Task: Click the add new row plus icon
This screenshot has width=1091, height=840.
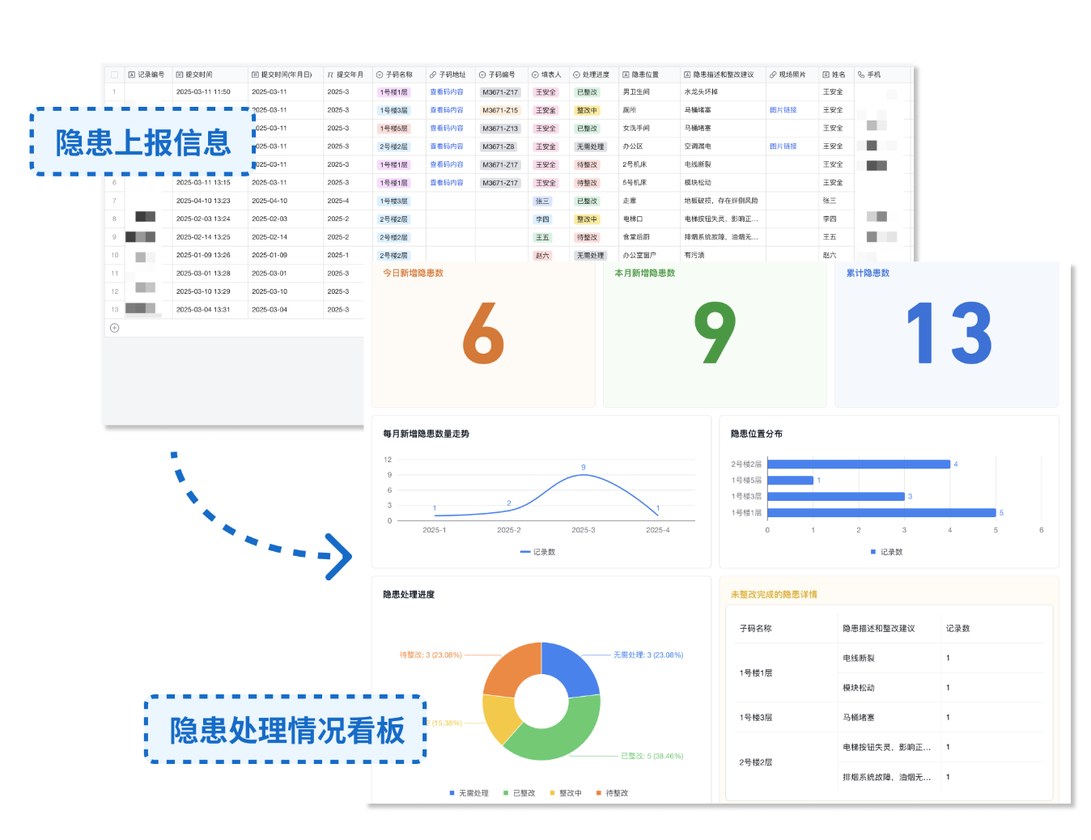Action: tap(114, 328)
